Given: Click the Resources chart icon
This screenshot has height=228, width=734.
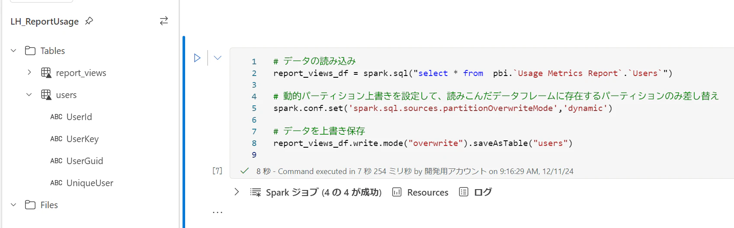Looking at the screenshot, I should (397, 192).
